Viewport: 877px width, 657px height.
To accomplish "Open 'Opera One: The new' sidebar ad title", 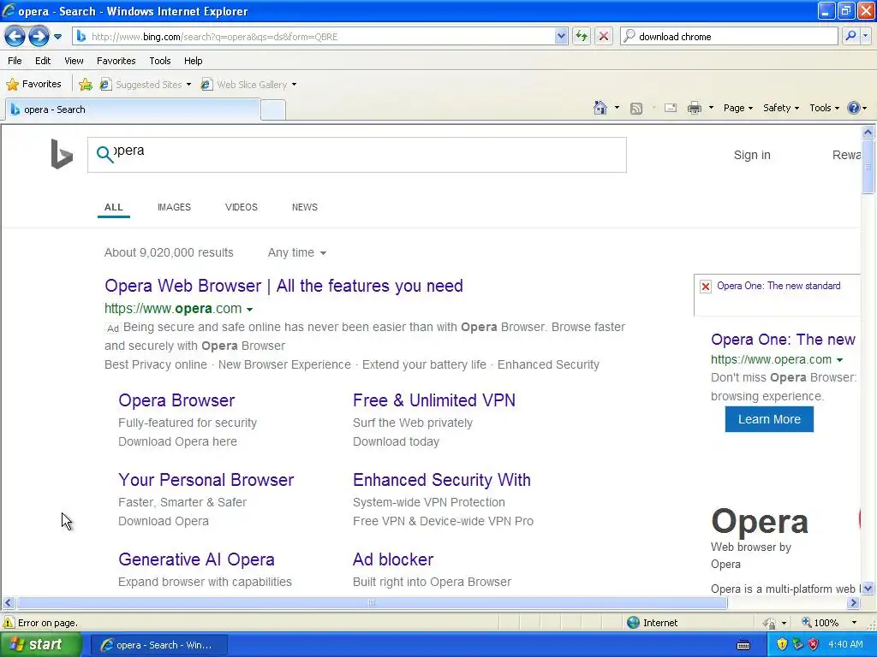I will point(783,340).
